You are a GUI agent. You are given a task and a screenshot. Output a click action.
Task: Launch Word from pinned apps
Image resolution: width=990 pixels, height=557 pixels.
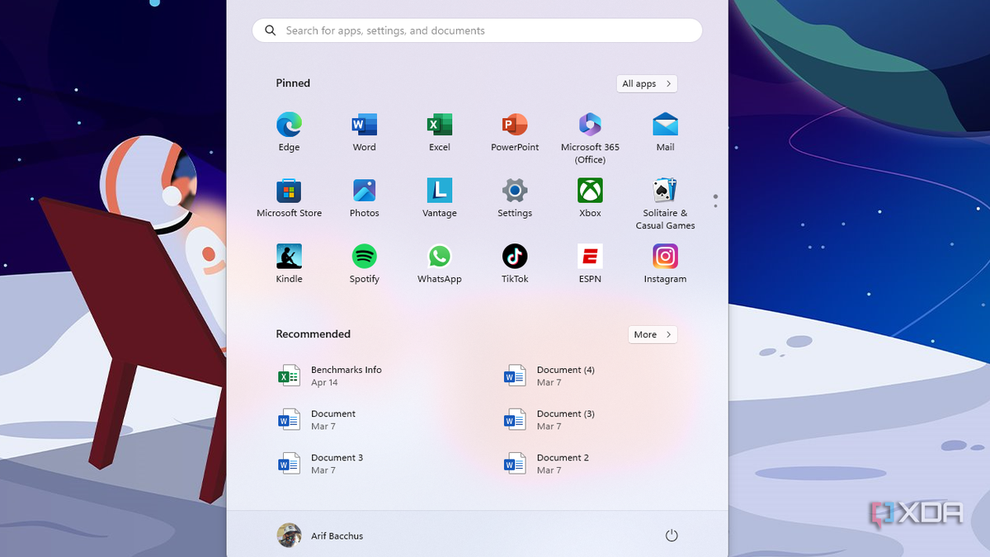tap(364, 132)
